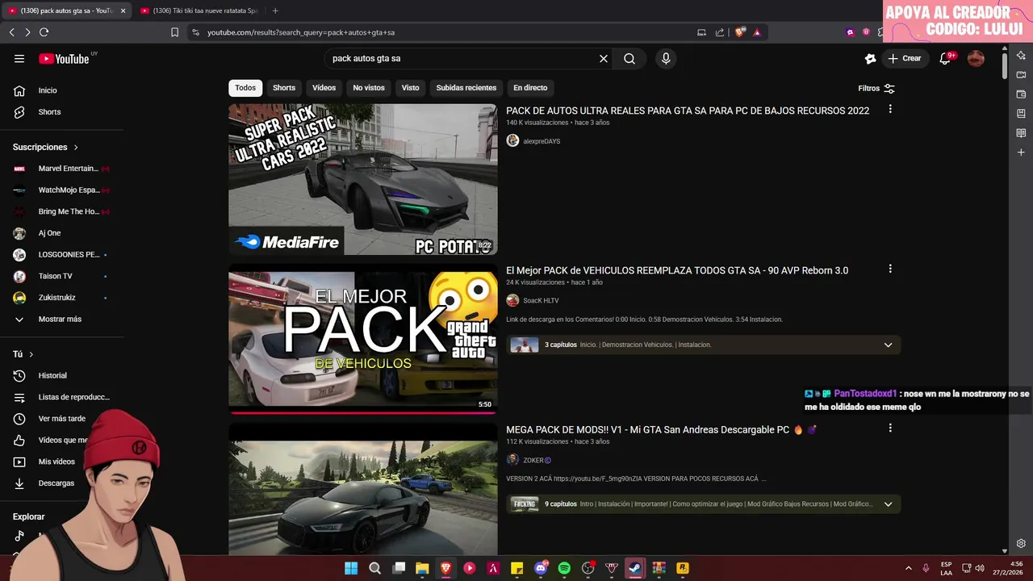Image resolution: width=1033 pixels, height=581 pixels.
Task: Open options menu for 90 AVP Reborn video
Action: pos(890,269)
